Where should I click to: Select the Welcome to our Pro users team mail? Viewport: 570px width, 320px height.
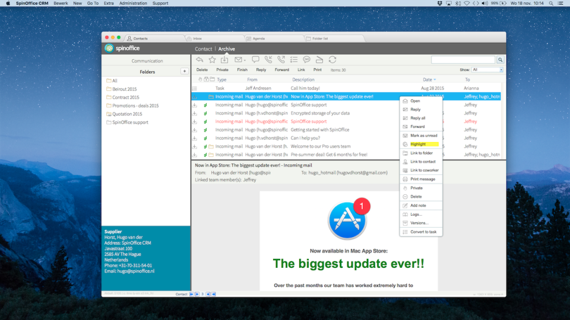pos(346,146)
